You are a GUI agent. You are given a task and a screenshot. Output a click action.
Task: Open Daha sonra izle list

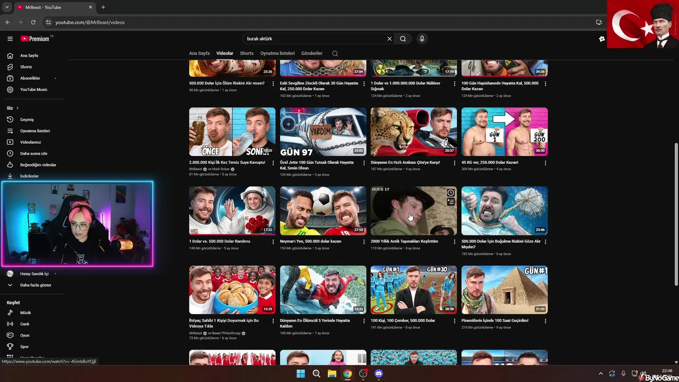[x=33, y=153]
